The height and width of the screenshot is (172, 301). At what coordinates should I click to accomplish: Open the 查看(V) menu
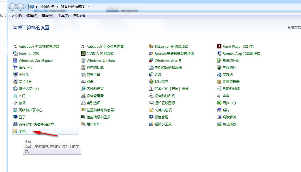[47, 16]
